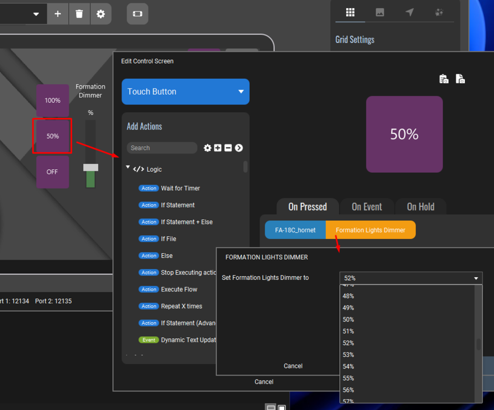Viewport: 494px width, 410px height.
Task: Switch to the grid settings tab icon
Action: pos(350,13)
